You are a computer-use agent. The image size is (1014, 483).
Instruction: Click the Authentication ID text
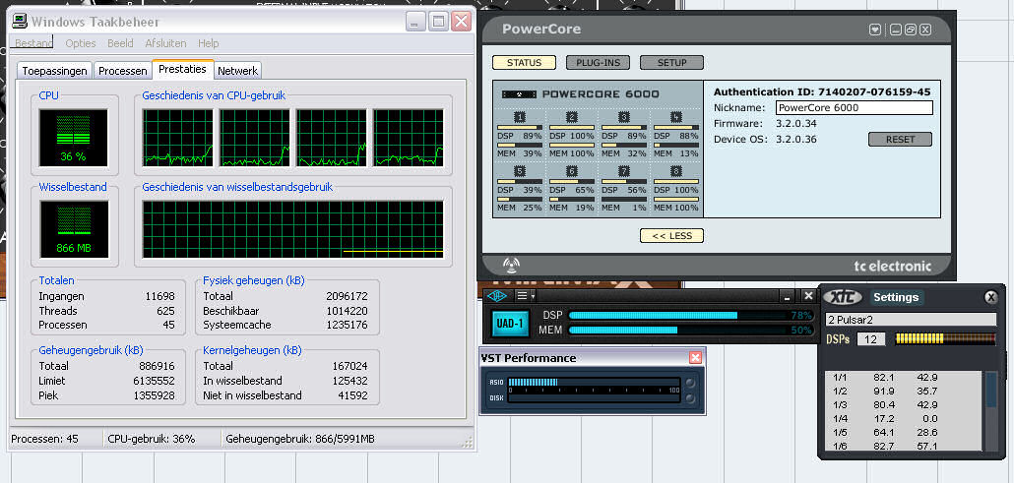pos(822,91)
